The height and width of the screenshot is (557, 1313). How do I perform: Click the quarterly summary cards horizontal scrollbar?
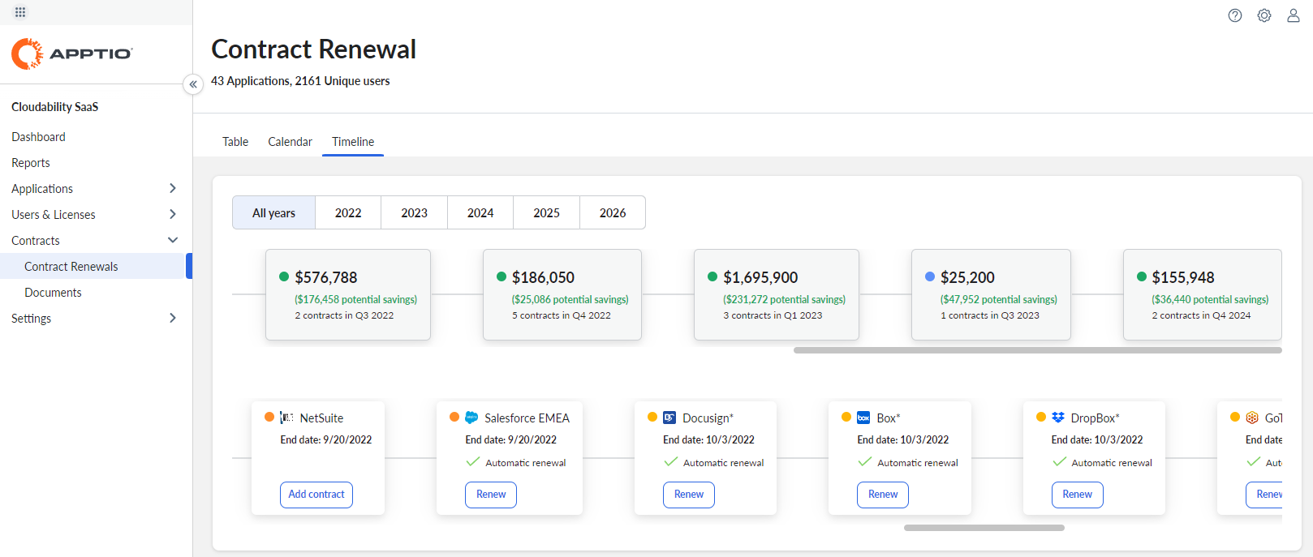click(1038, 350)
